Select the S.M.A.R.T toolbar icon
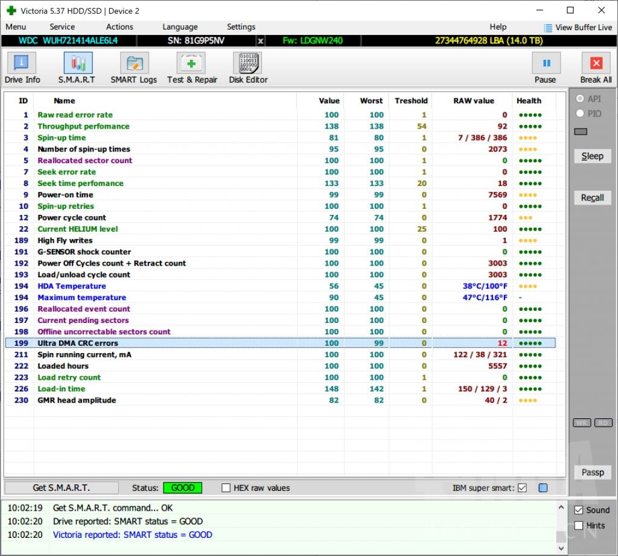 77,68
